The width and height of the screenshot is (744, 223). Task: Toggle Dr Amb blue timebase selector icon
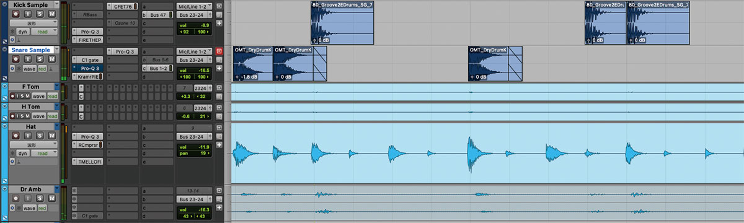pos(12,208)
